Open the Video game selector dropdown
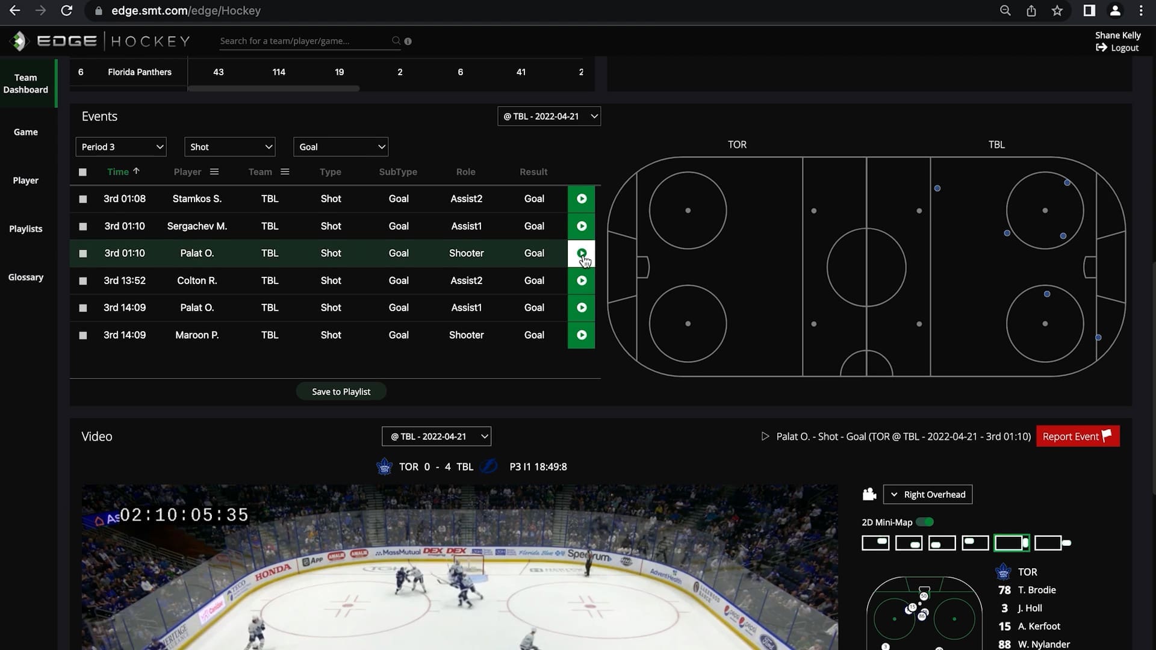 [437, 436]
